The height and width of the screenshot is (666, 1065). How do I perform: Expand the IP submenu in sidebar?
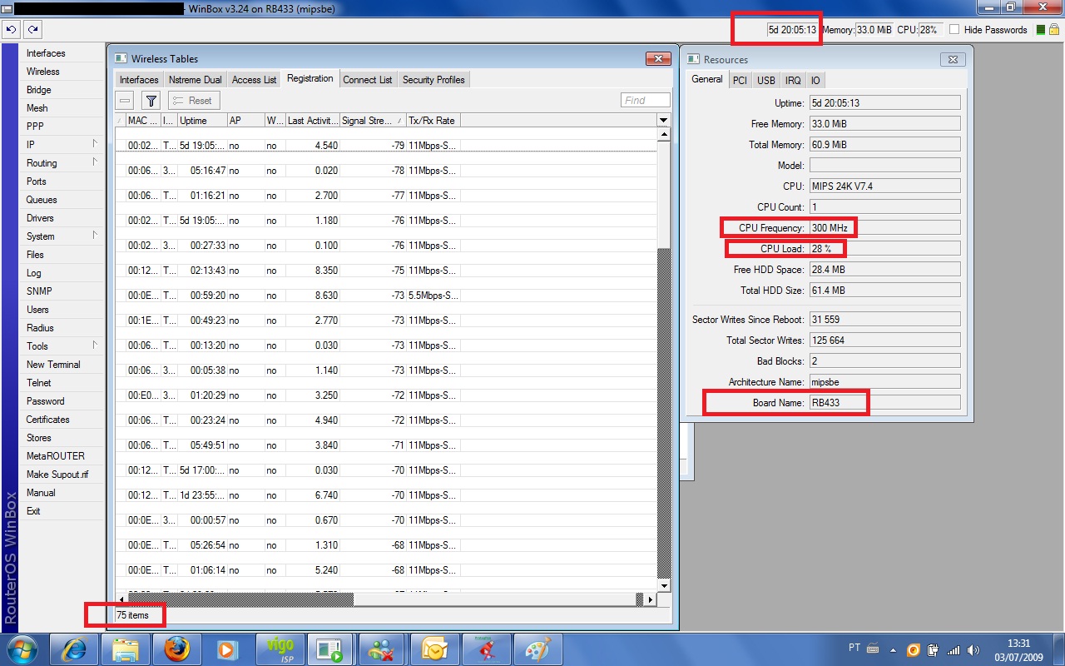pos(95,144)
